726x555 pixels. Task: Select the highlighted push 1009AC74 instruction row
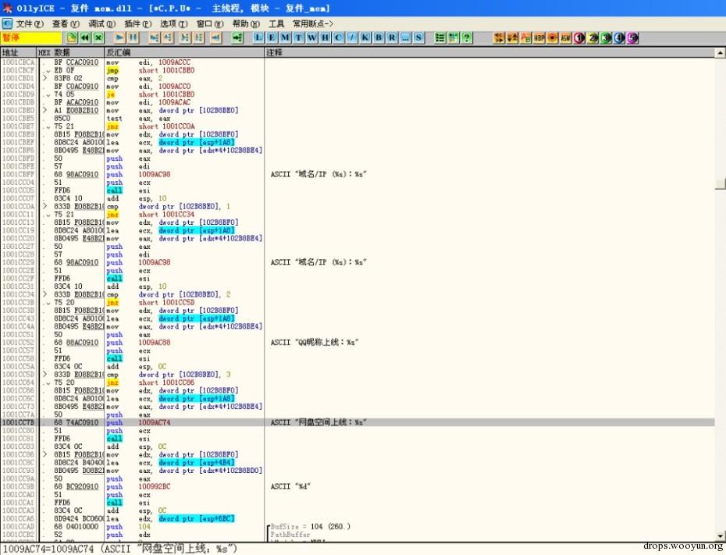[x=358, y=422]
